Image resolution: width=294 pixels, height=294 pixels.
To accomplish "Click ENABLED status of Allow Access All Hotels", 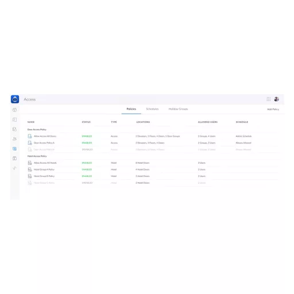I will (87, 163).
